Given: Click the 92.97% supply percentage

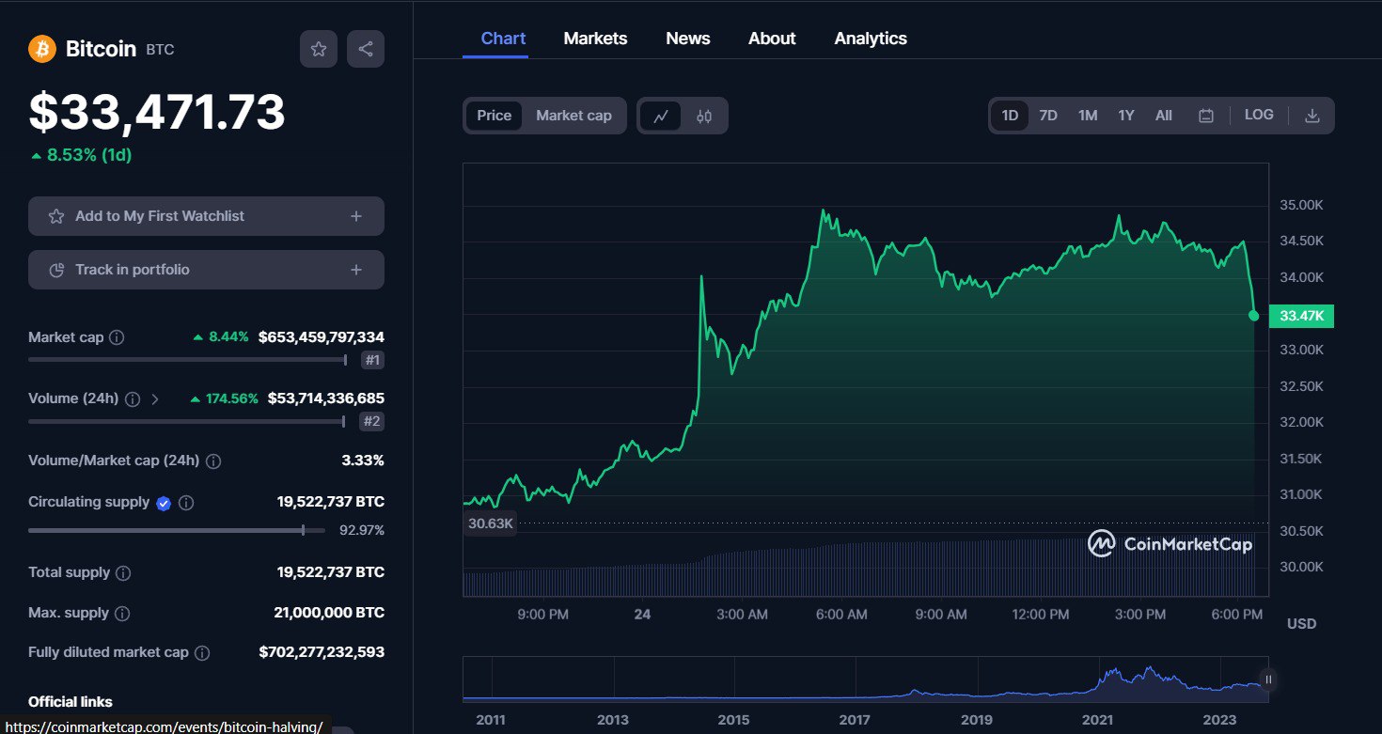Looking at the screenshot, I should click(362, 530).
